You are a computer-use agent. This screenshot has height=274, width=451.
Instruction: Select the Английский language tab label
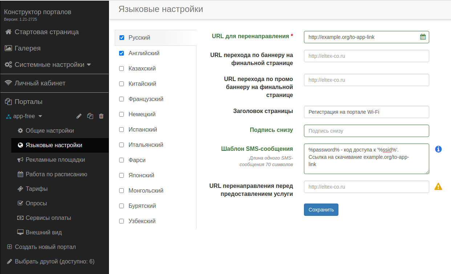point(144,53)
